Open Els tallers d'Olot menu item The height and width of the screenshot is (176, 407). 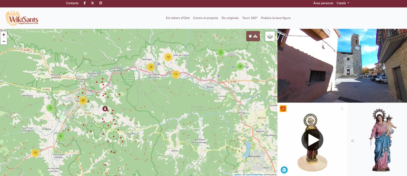tap(178, 18)
